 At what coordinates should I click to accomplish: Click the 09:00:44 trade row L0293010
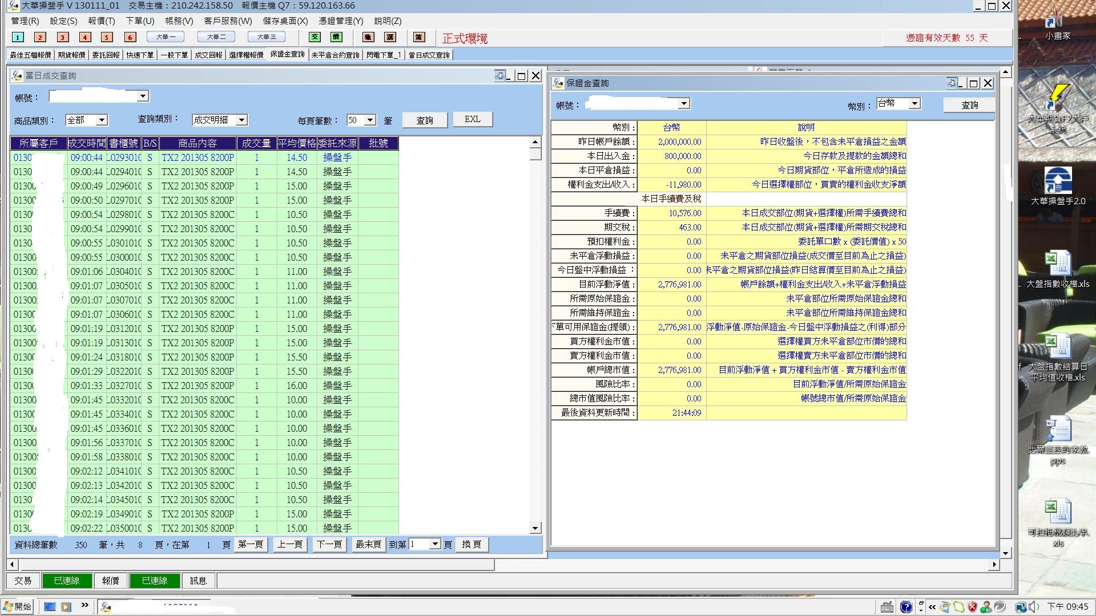click(204, 157)
